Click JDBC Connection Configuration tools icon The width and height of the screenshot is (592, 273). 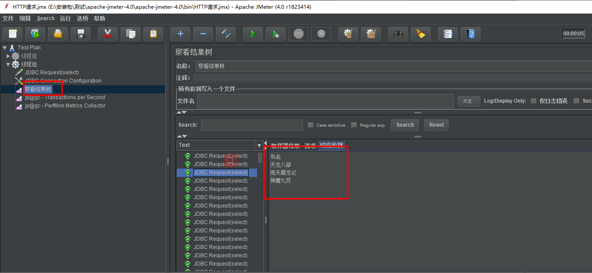click(x=19, y=81)
